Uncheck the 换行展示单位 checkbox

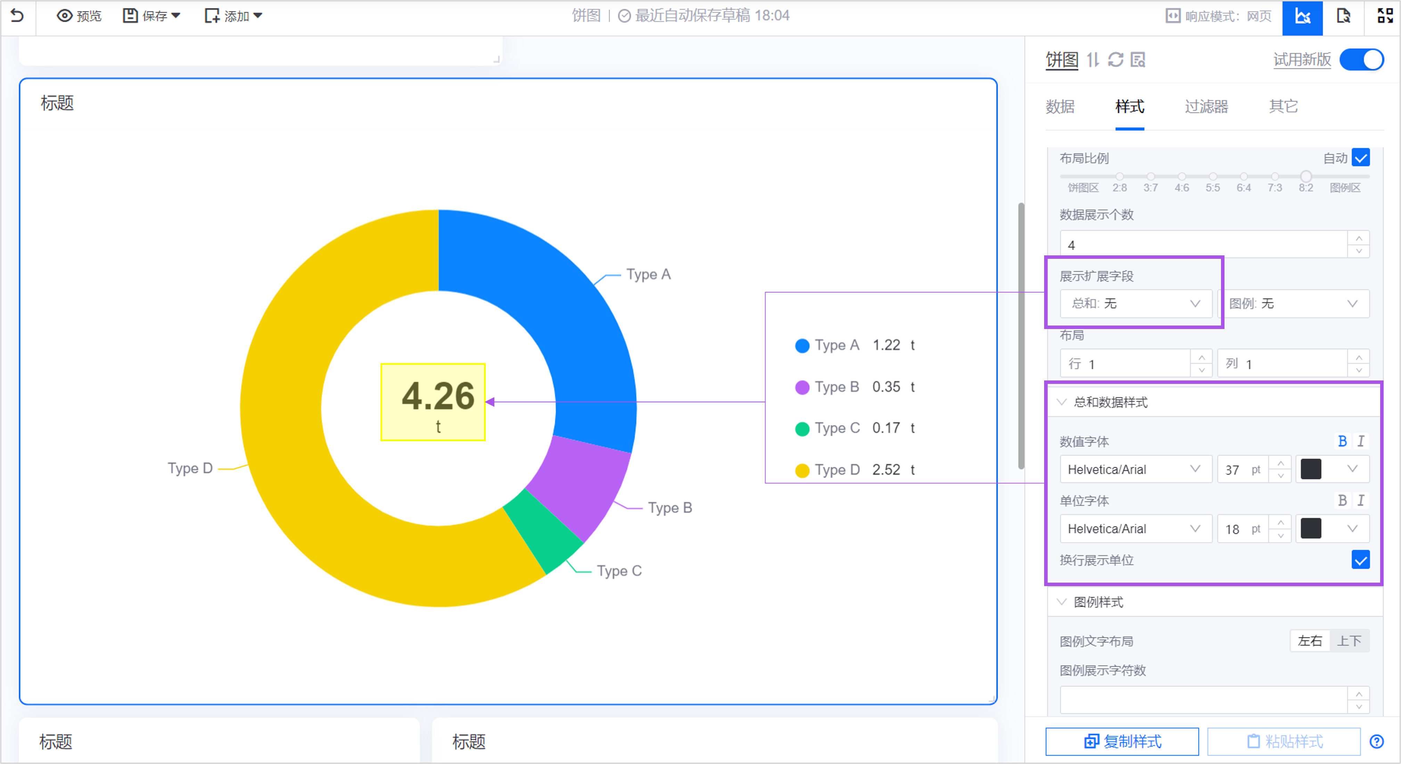(1361, 560)
